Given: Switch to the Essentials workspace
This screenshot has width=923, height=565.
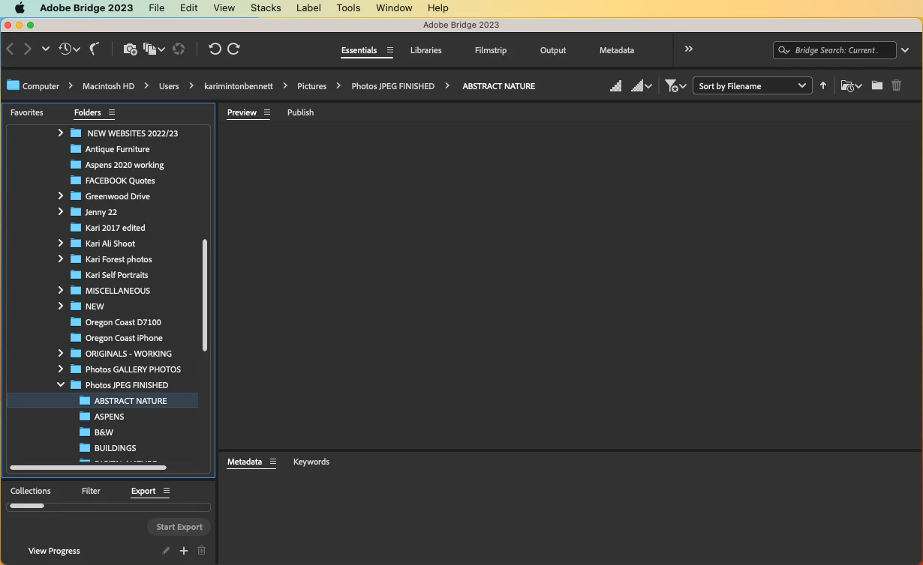Looking at the screenshot, I should [x=359, y=50].
